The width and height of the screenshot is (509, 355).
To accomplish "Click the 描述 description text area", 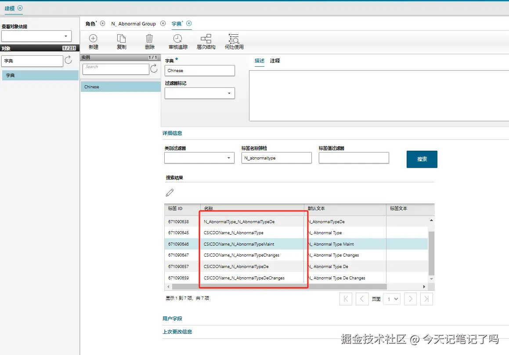I will point(379,96).
